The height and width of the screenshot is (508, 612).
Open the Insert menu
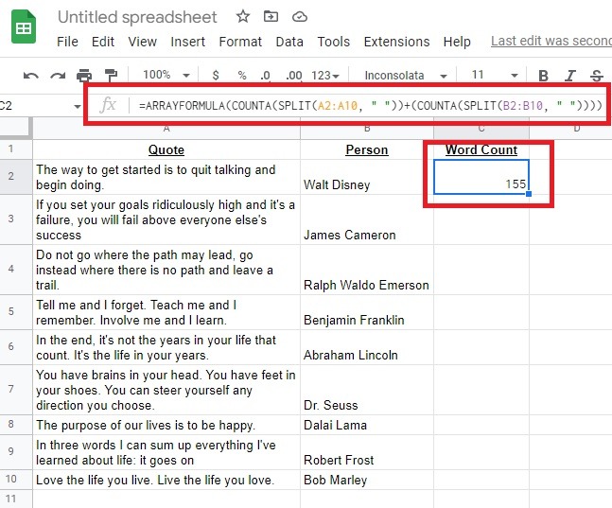[187, 42]
